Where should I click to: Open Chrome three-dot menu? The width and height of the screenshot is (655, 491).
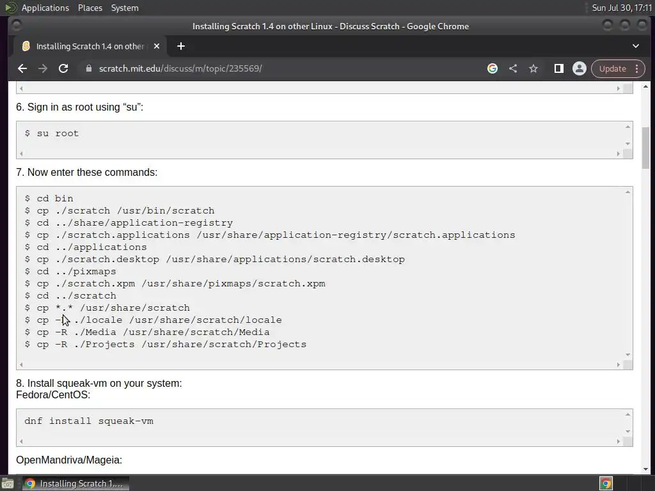(636, 68)
